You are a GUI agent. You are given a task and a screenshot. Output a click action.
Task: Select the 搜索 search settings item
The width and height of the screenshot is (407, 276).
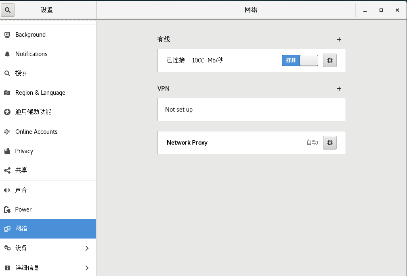21,73
